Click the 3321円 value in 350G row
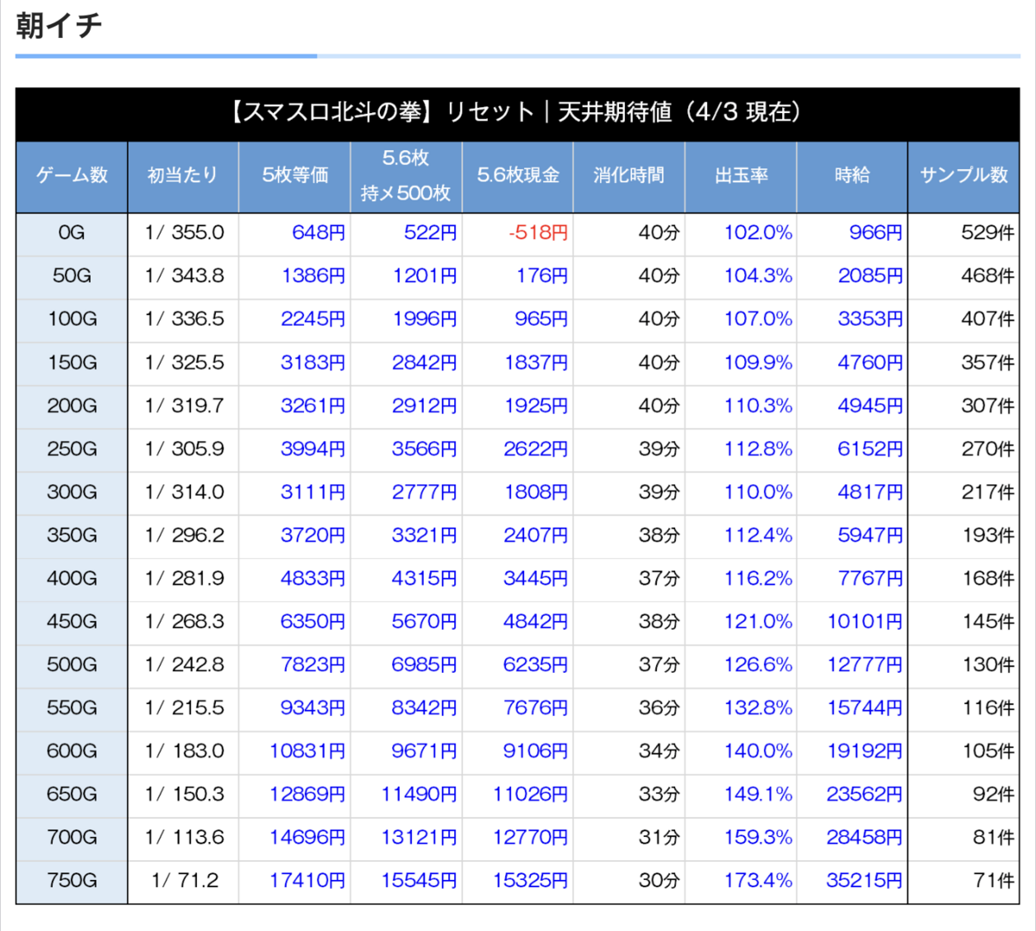The width and height of the screenshot is (1036, 931). pyautogui.click(x=425, y=535)
